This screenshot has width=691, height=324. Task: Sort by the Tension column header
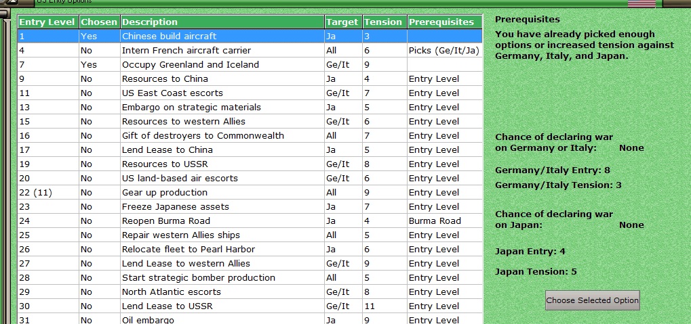(x=384, y=22)
